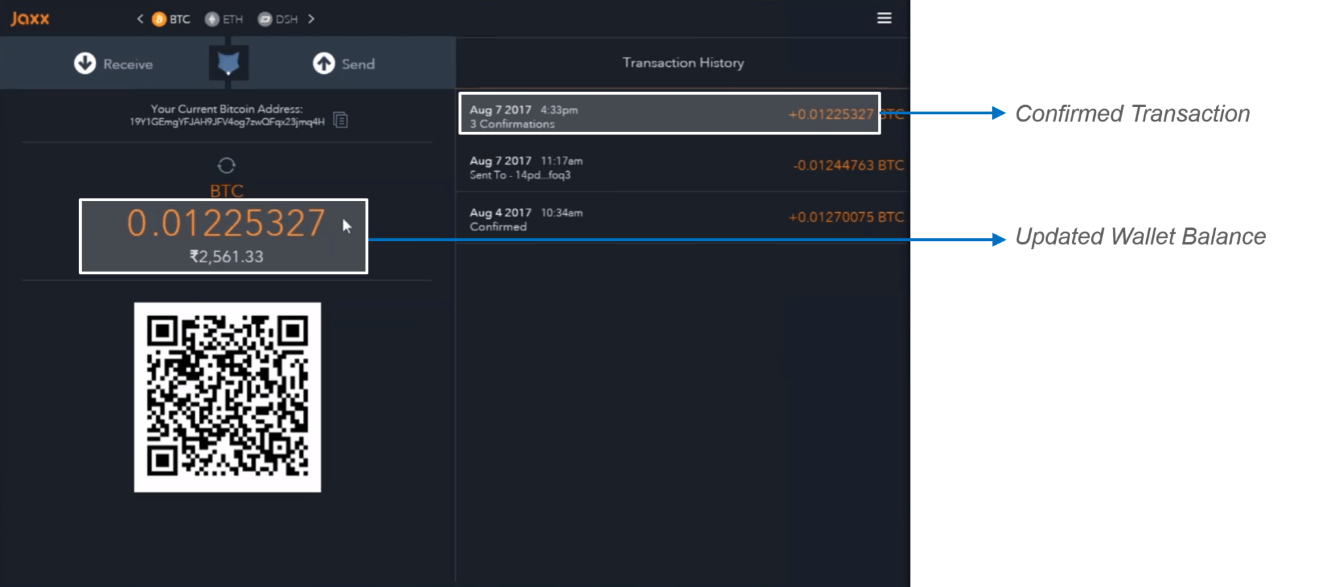Open the Sent To 14pd...foq3 transaction
1339x587 pixels.
[683, 167]
